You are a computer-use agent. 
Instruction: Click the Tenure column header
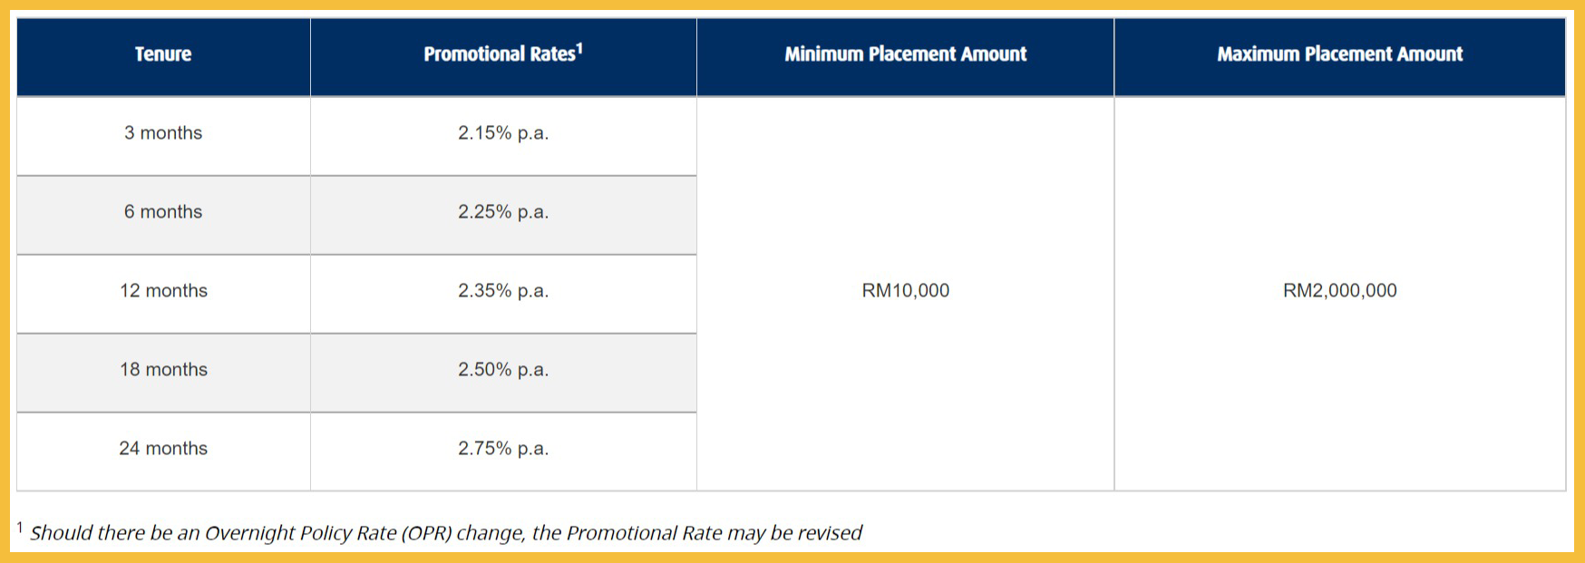click(x=163, y=54)
